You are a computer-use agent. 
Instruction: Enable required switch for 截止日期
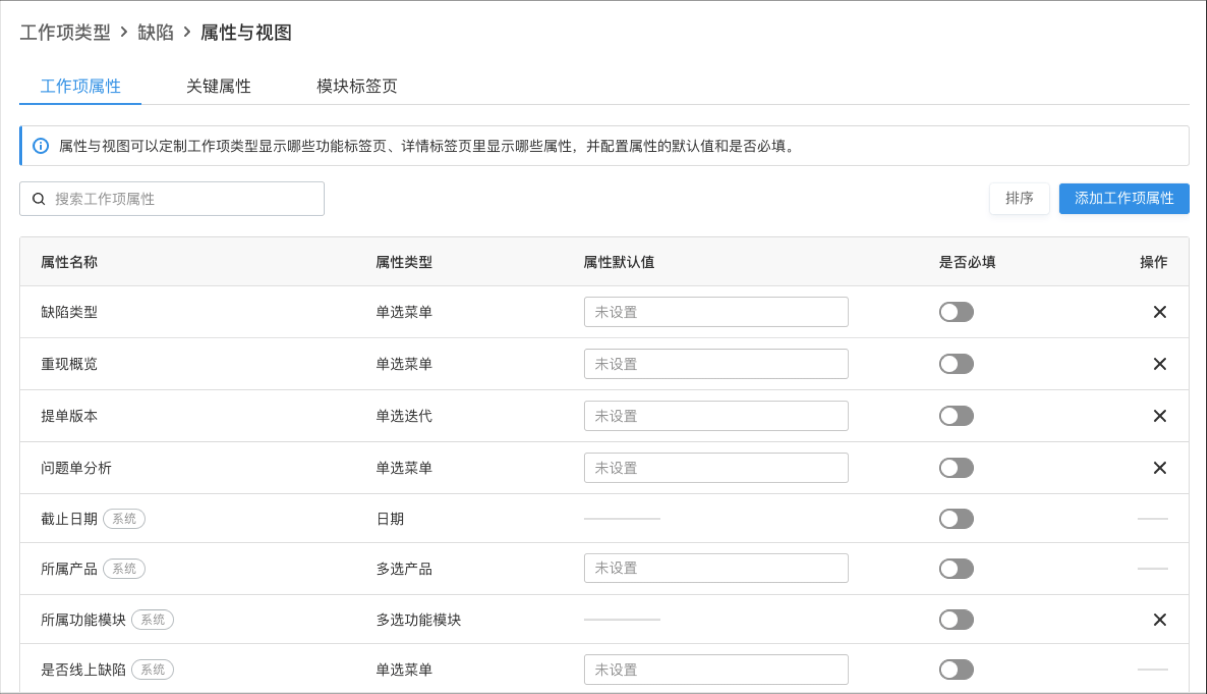(956, 518)
